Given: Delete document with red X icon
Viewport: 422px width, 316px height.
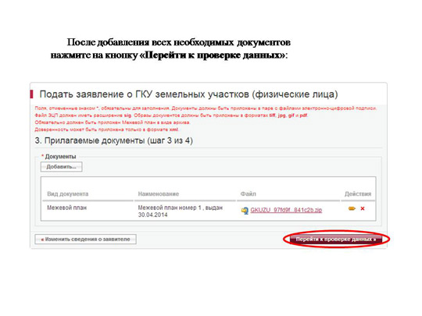Looking at the screenshot, I should [363, 208].
